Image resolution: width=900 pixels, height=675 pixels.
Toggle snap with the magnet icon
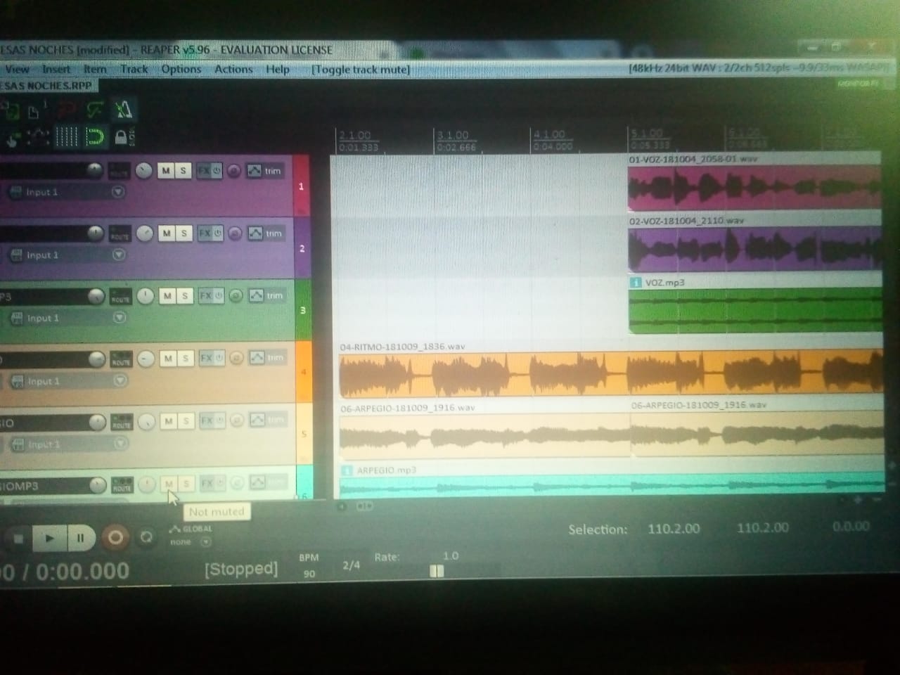[x=95, y=136]
